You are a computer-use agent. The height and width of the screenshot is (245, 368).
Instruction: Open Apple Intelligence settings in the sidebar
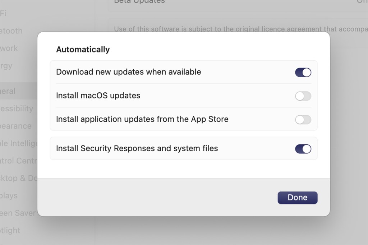[x=19, y=144]
